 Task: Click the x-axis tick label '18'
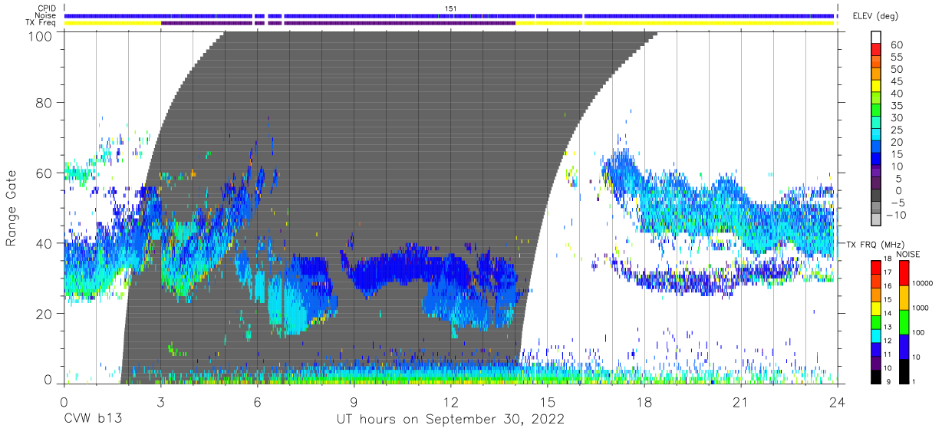click(644, 401)
